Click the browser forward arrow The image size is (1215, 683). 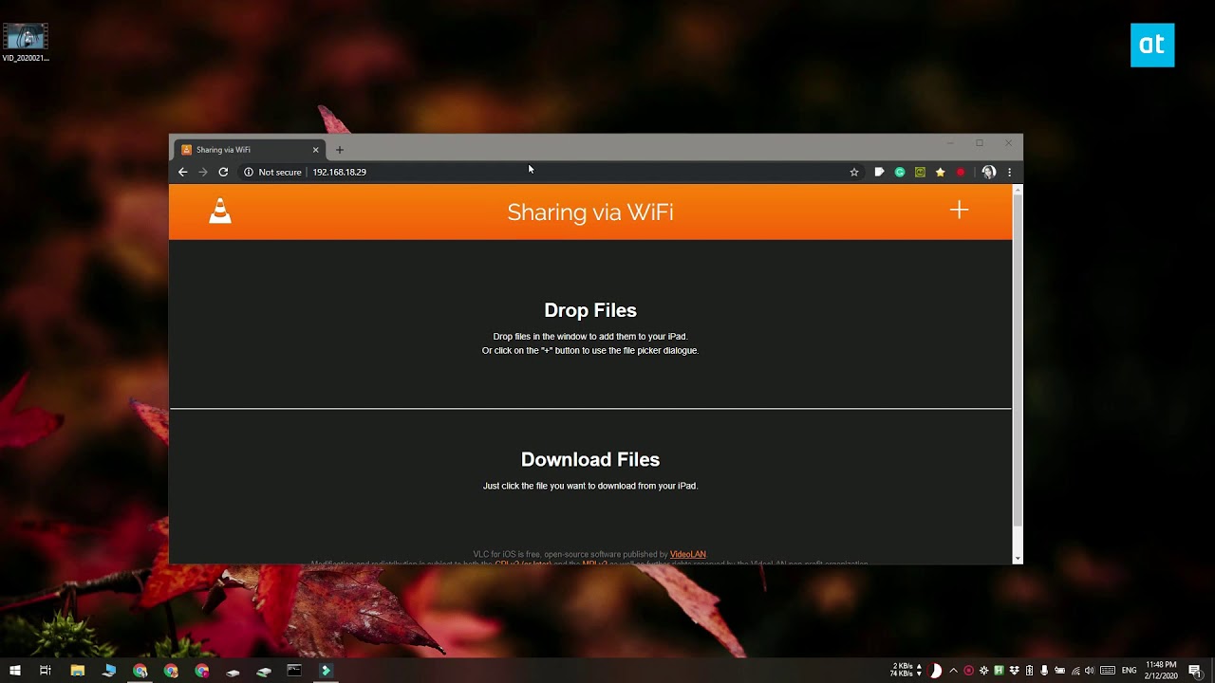[203, 172]
